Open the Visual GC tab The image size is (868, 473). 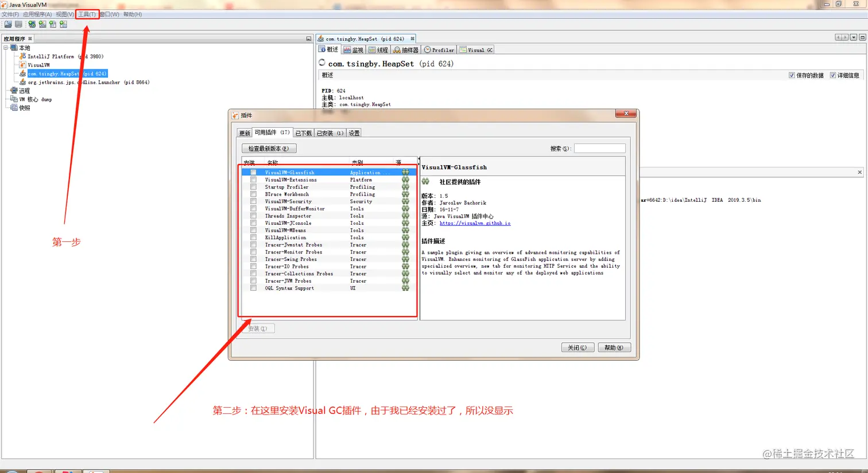tap(476, 50)
